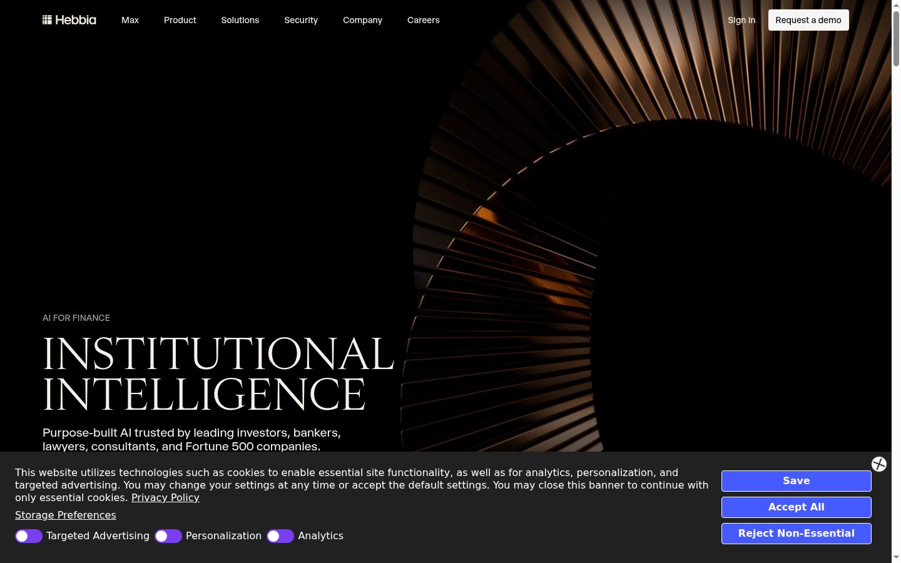Click the scrollbar down arrow
This screenshot has height=563, width=901.
896,557
